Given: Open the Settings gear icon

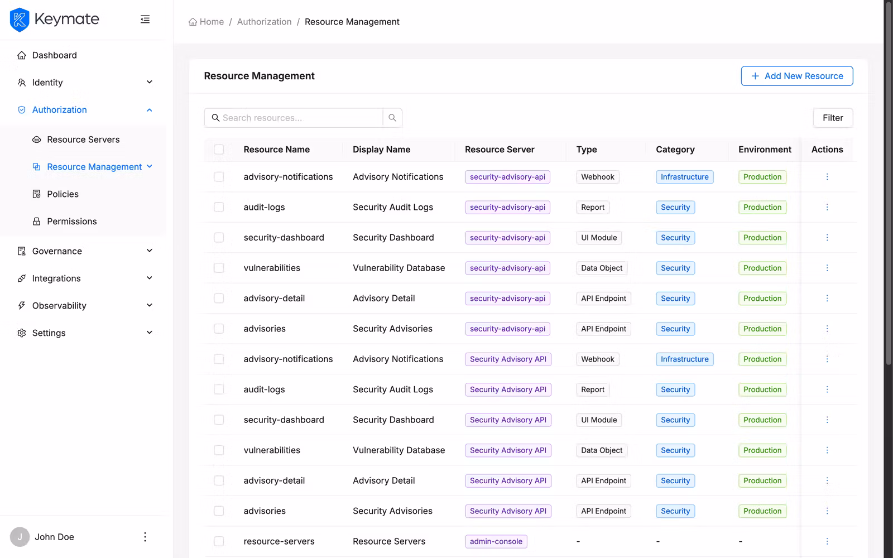Looking at the screenshot, I should pos(21,333).
